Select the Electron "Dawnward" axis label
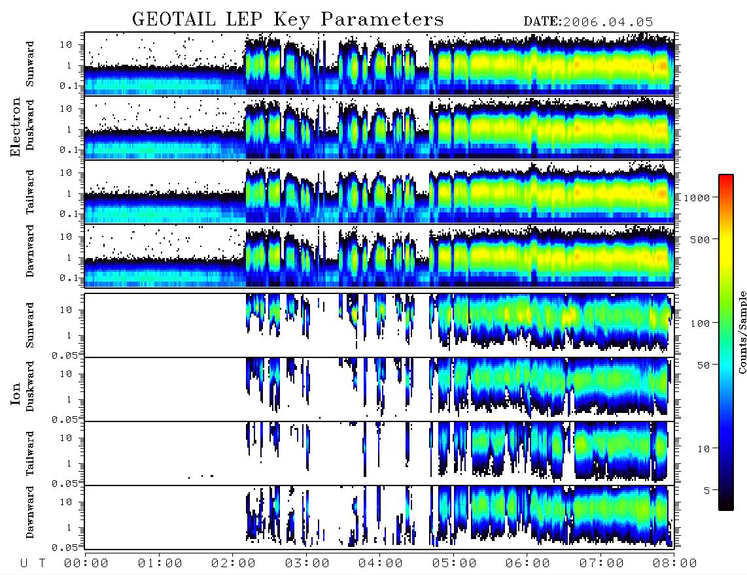747x575 pixels. point(30,251)
